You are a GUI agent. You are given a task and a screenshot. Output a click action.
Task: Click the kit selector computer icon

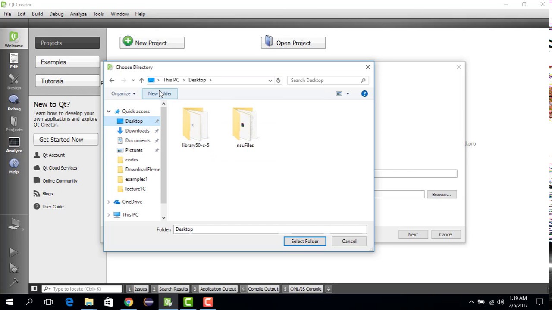click(14, 224)
